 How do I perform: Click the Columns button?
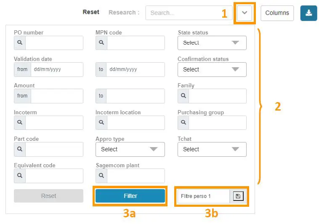277,13
